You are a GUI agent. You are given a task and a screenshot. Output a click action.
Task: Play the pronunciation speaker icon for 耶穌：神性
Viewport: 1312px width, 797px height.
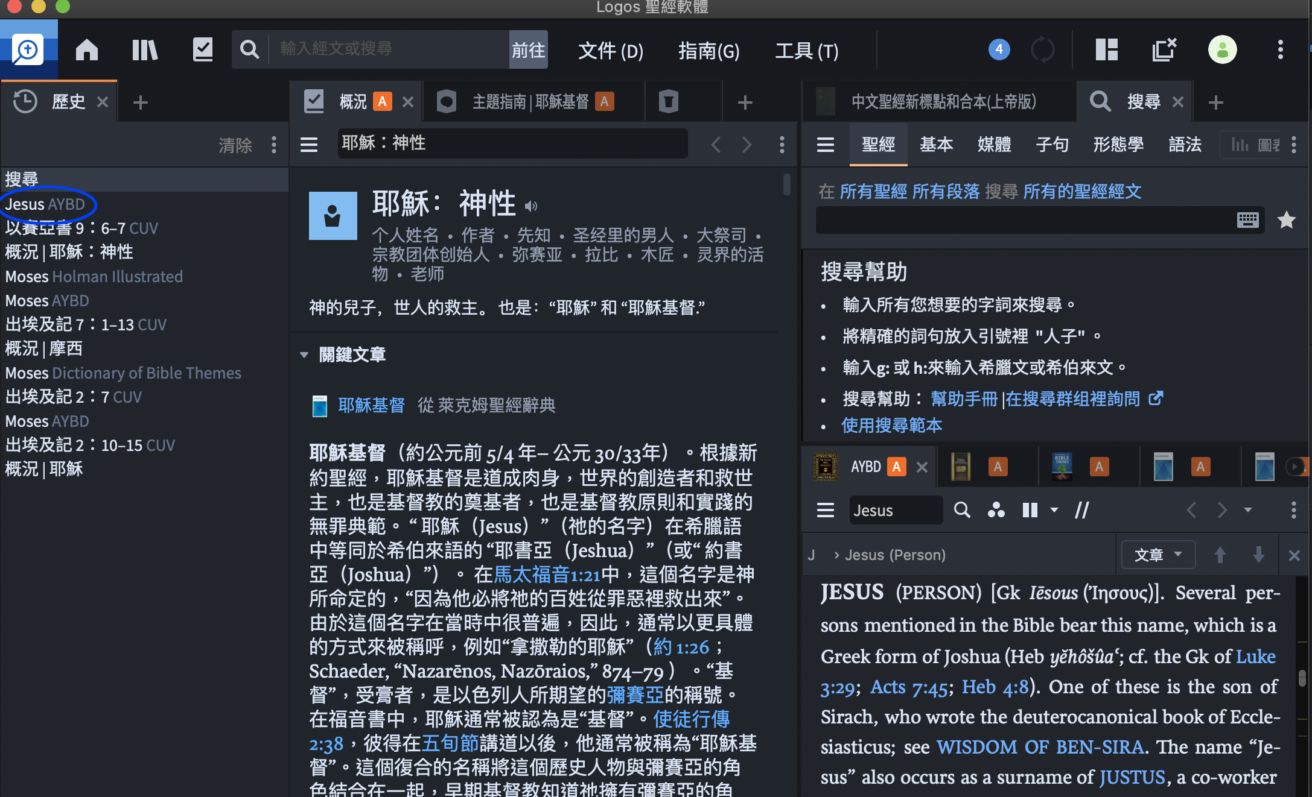[530, 206]
